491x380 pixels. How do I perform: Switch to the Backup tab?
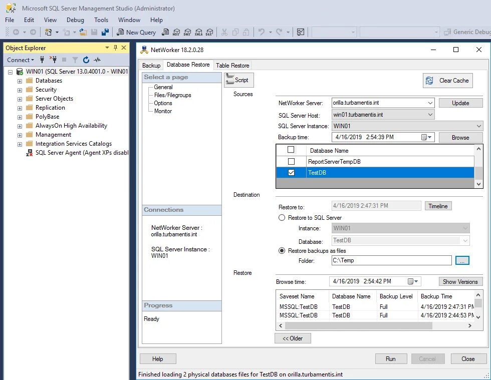[x=151, y=65]
